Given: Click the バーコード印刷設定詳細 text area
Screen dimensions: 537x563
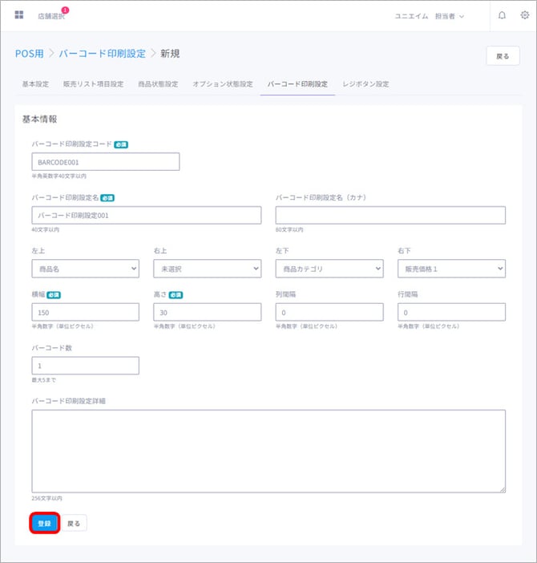Looking at the screenshot, I should point(268,450).
